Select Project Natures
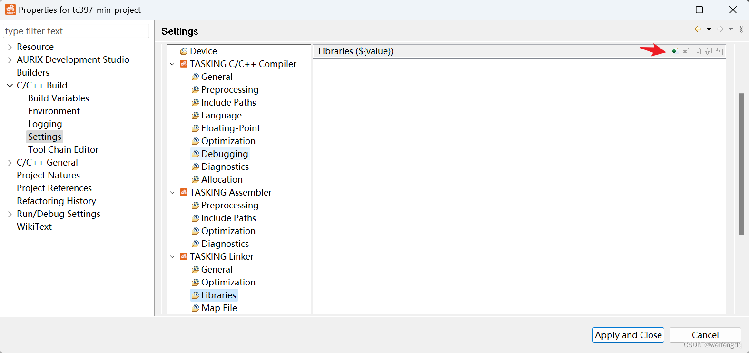The width and height of the screenshot is (749, 353). coord(48,175)
